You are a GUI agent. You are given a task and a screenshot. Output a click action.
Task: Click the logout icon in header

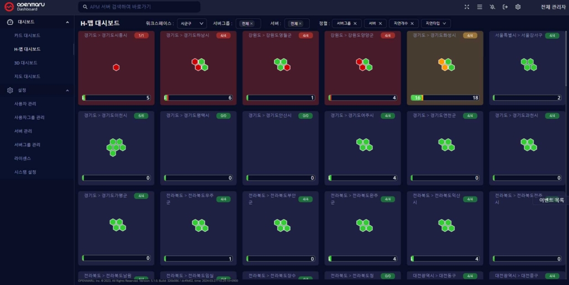click(x=505, y=7)
